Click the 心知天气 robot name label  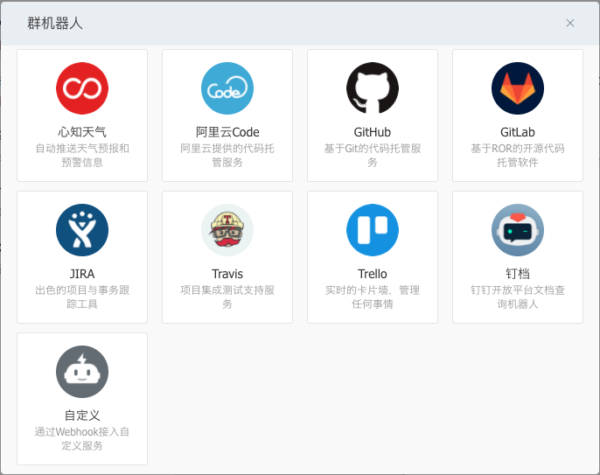coord(82,132)
